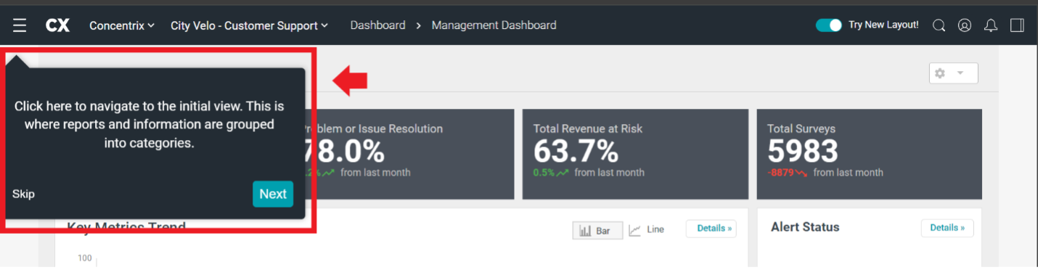Expand the settings gear dropdown arrow
The image size is (1038, 270).
[960, 73]
